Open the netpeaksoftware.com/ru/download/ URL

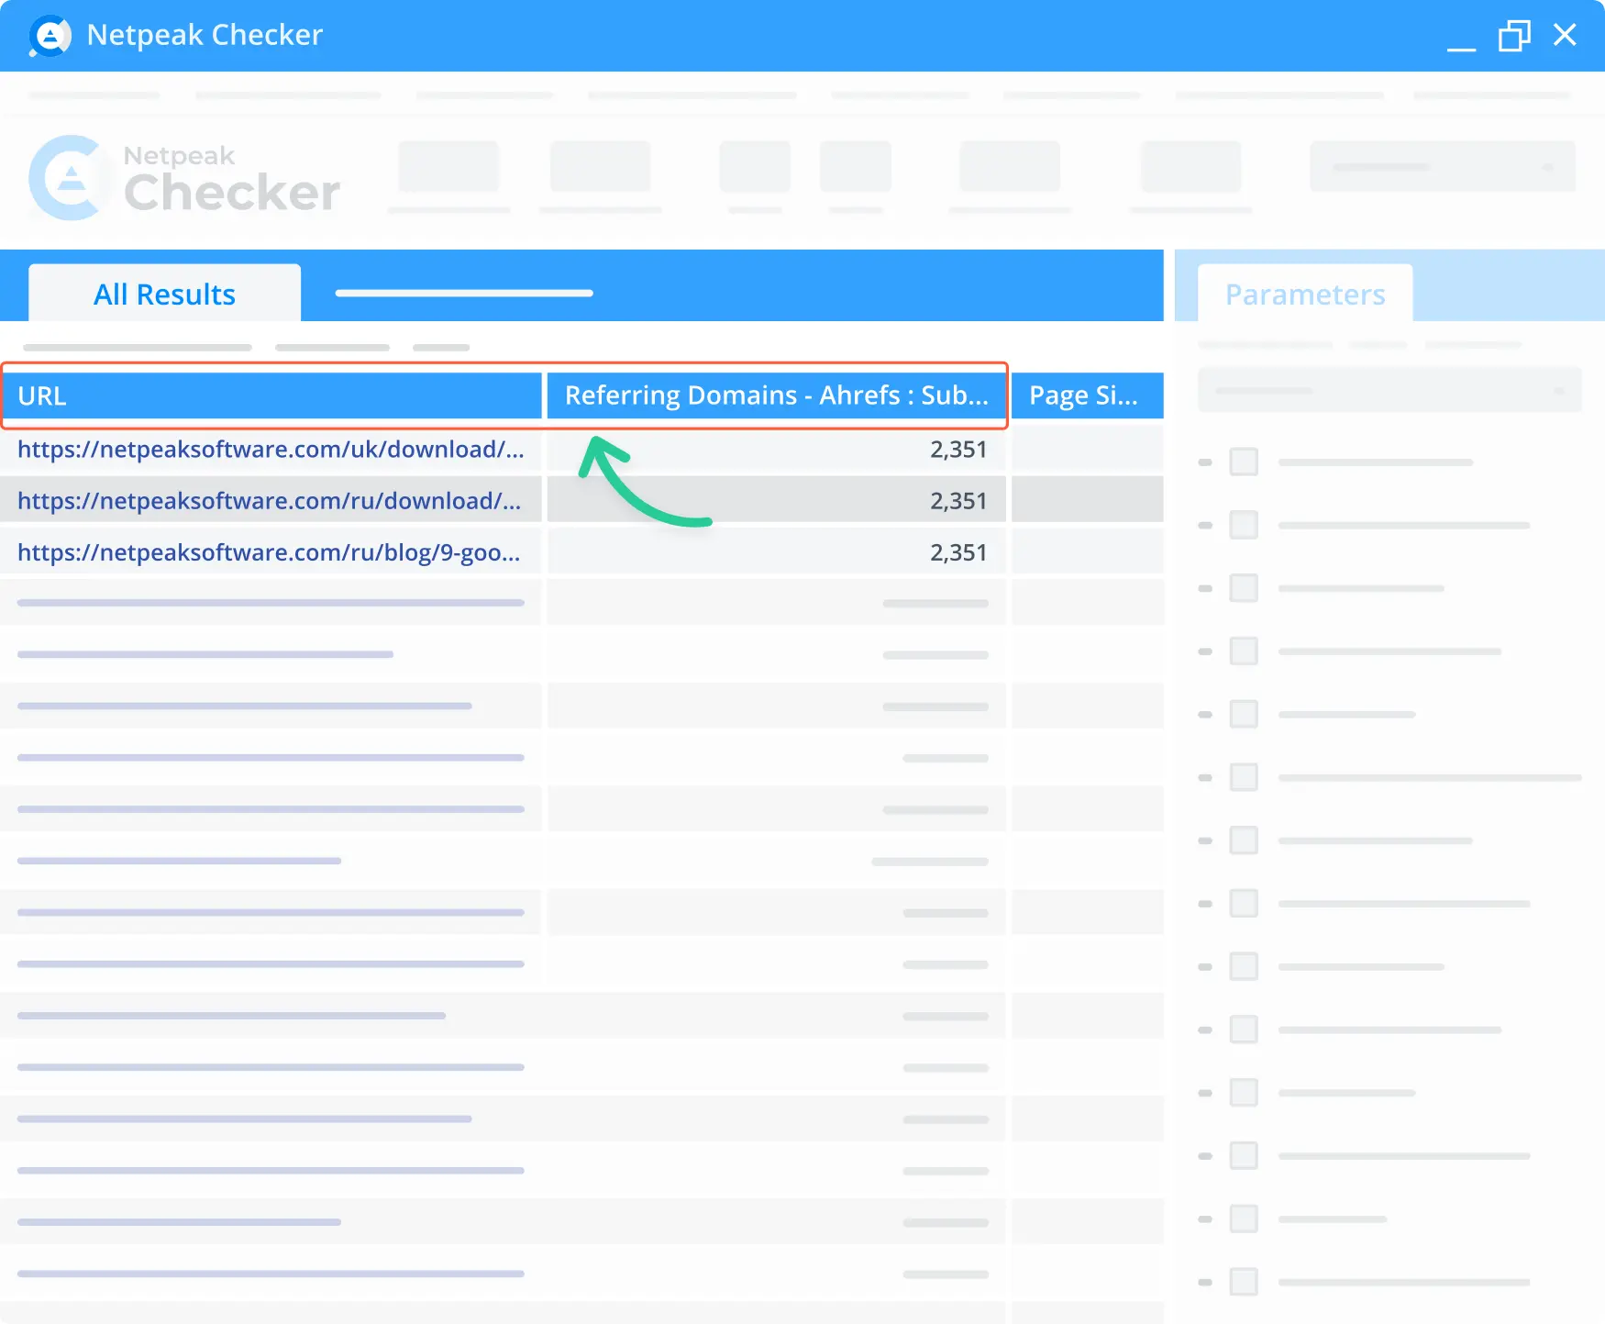pyautogui.click(x=269, y=500)
